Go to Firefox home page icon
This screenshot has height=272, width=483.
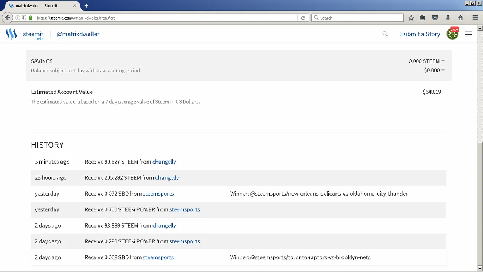pos(461,18)
